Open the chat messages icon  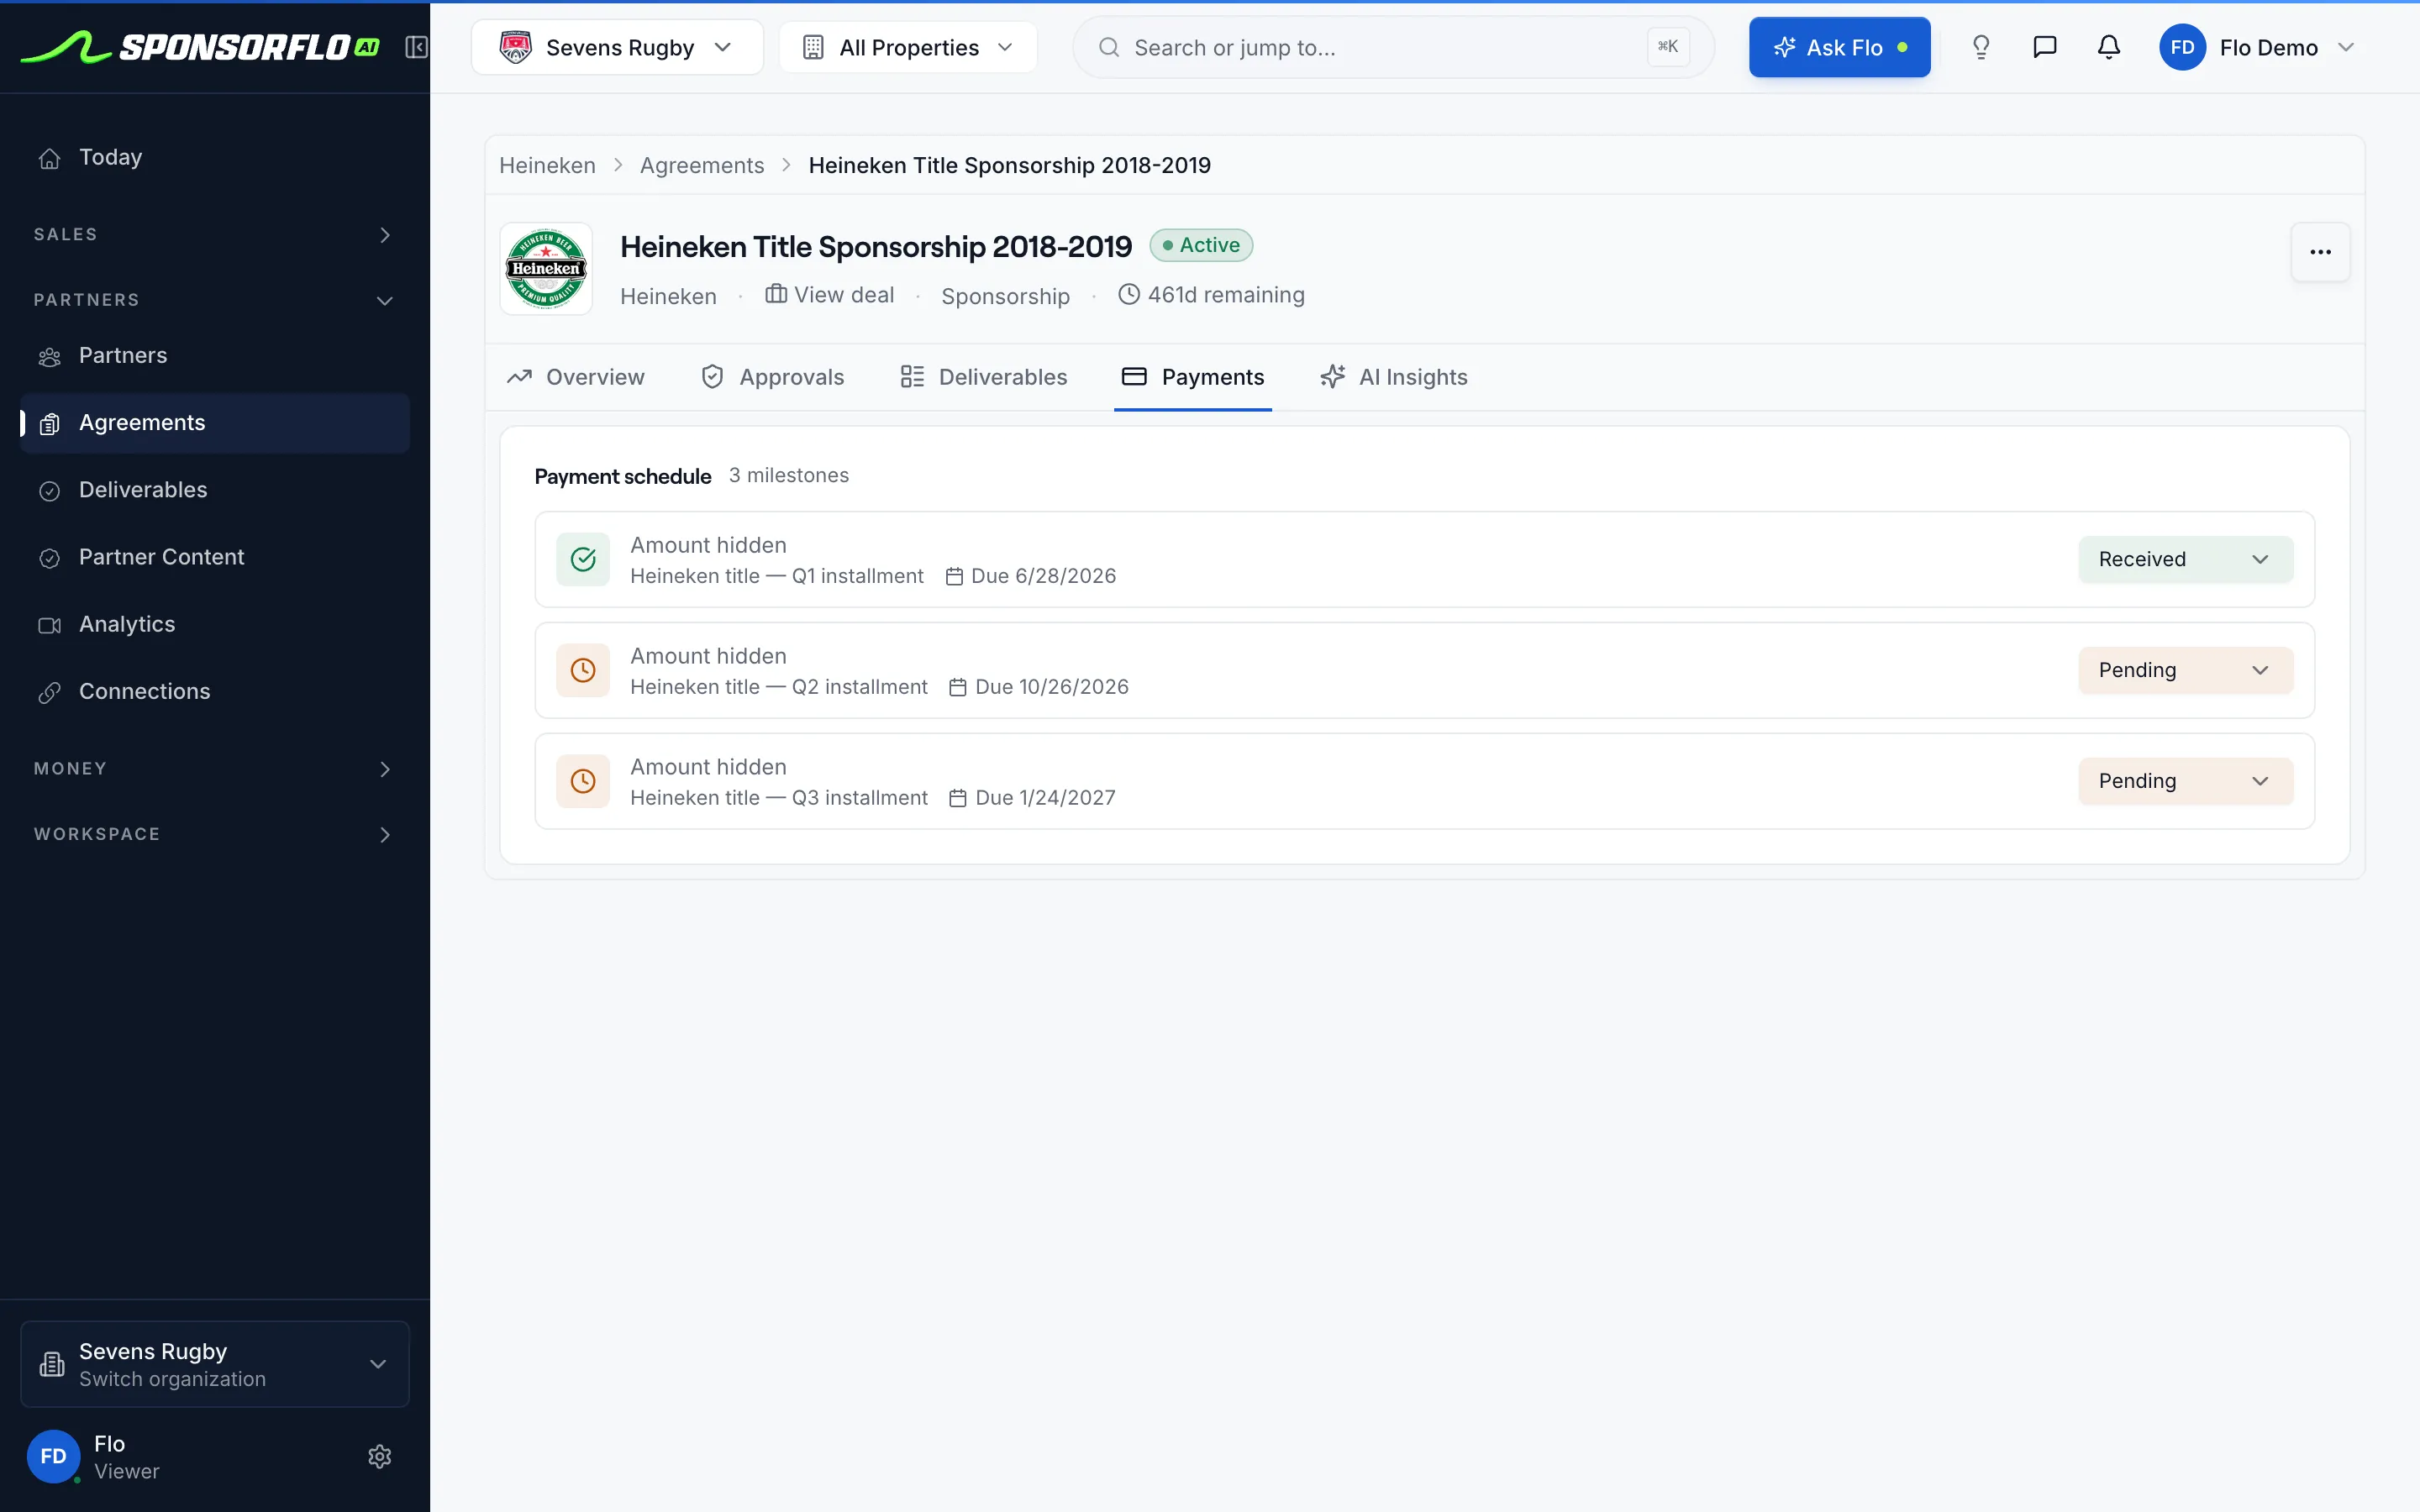tap(2045, 47)
